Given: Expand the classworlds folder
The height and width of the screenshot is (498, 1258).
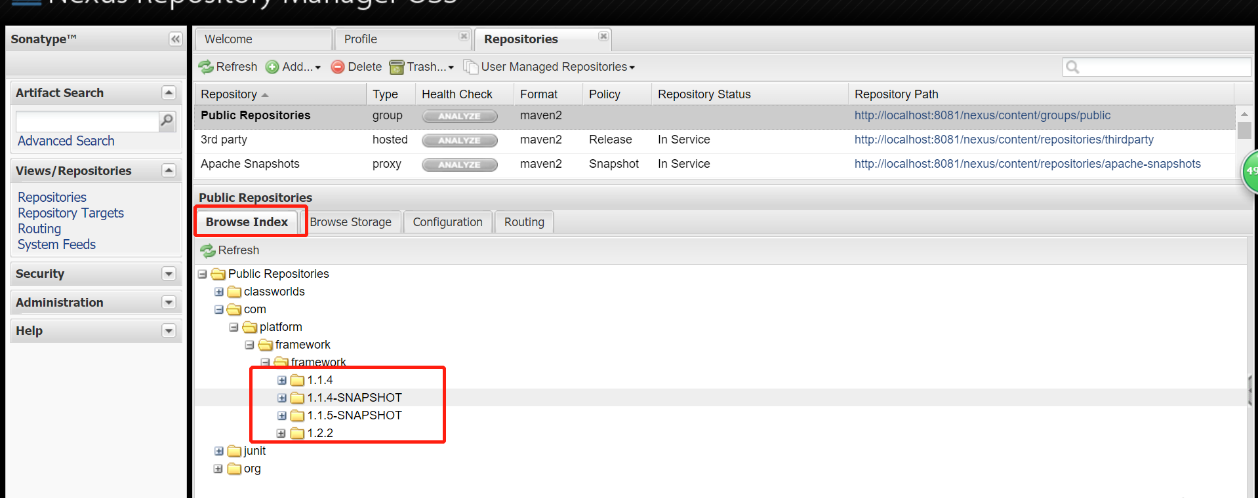Looking at the screenshot, I should (x=218, y=292).
